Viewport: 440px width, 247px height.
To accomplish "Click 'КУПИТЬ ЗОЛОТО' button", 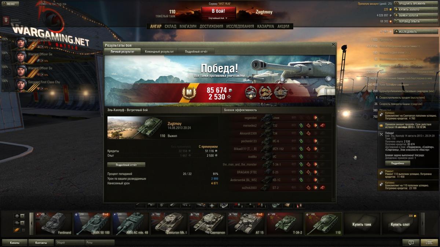I will point(416,10).
